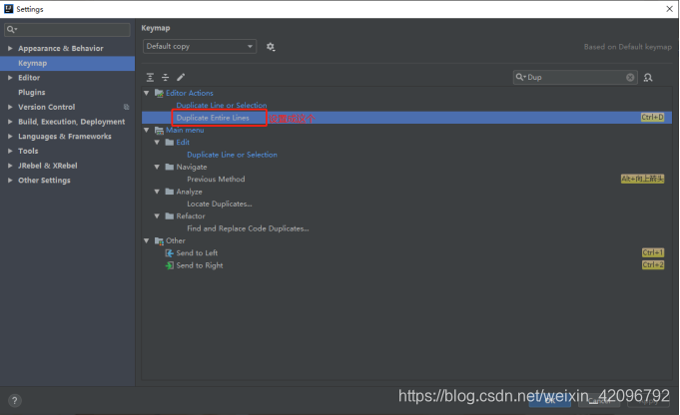Collapse the Navigate folder node
Viewport: 680px width, 415px height.
click(x=157, y=167)
